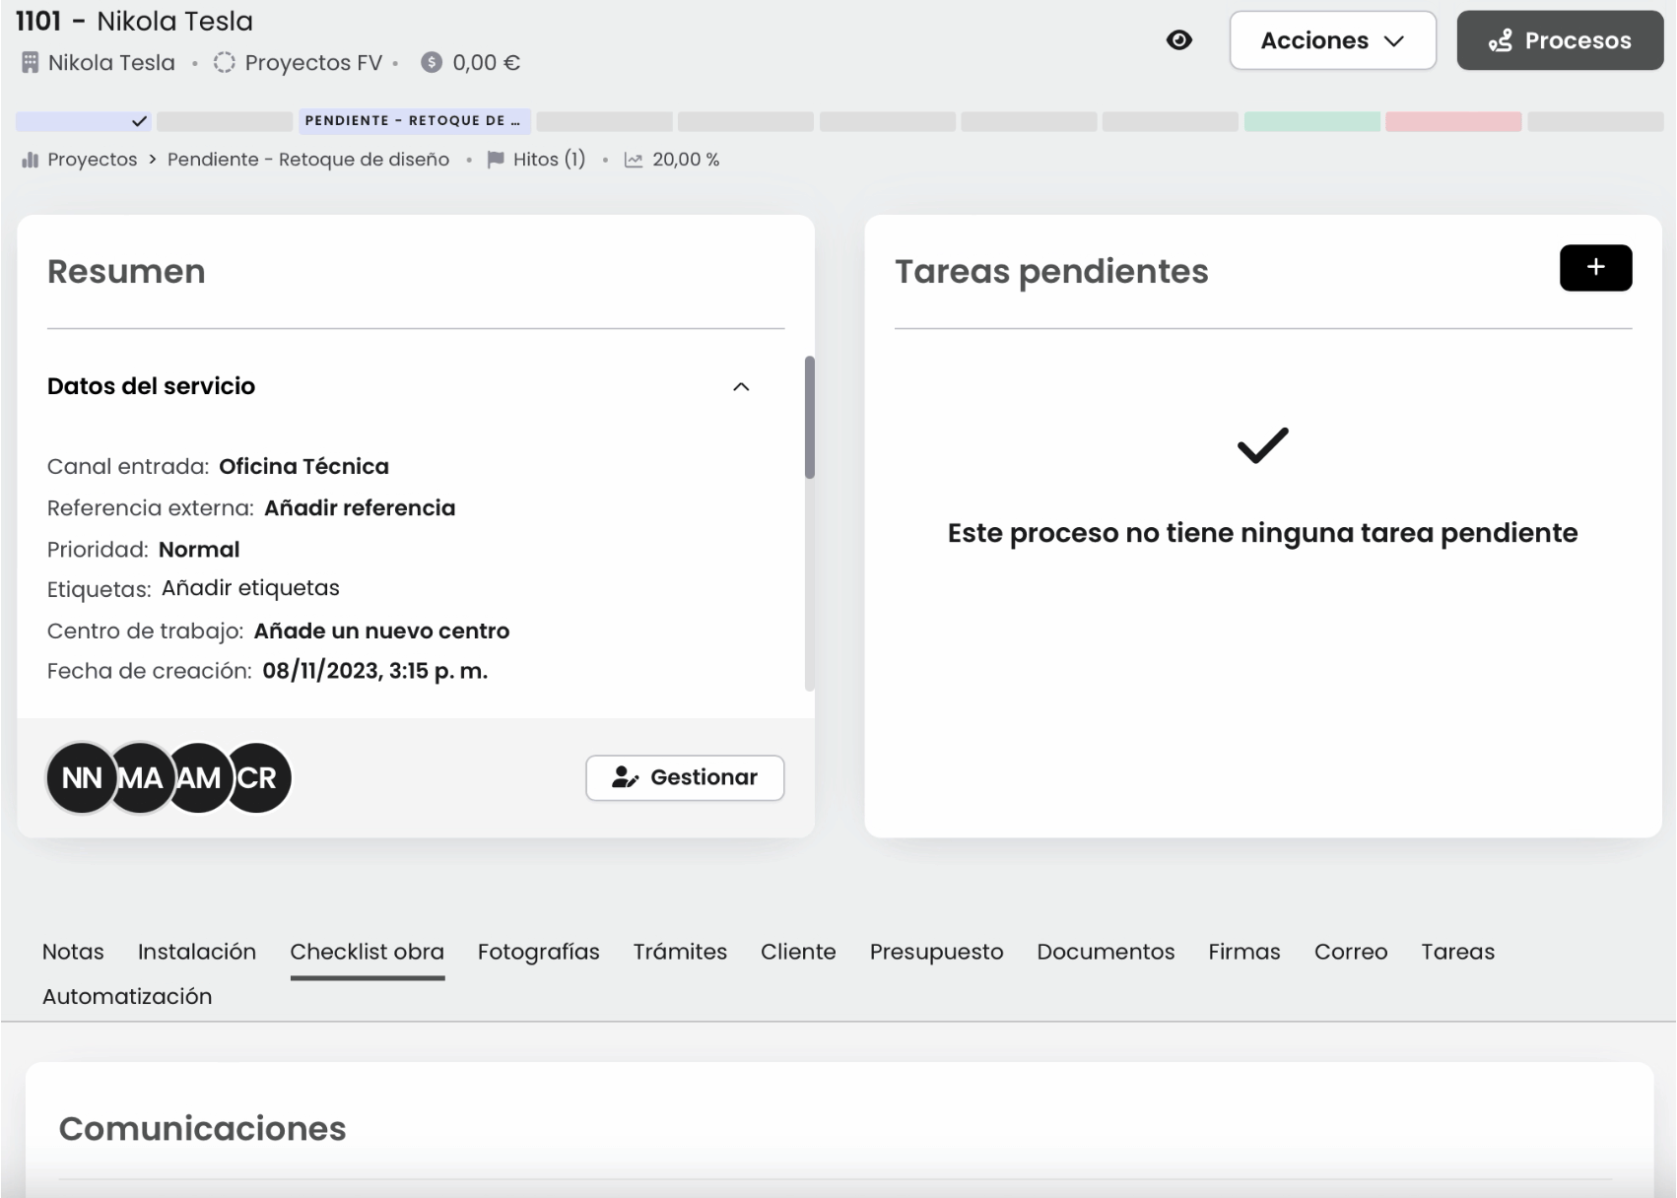Click the red stage segment in progress bar
Image resolution: width=1677 pixels, height=1198 pixels.
(1453, 122)
